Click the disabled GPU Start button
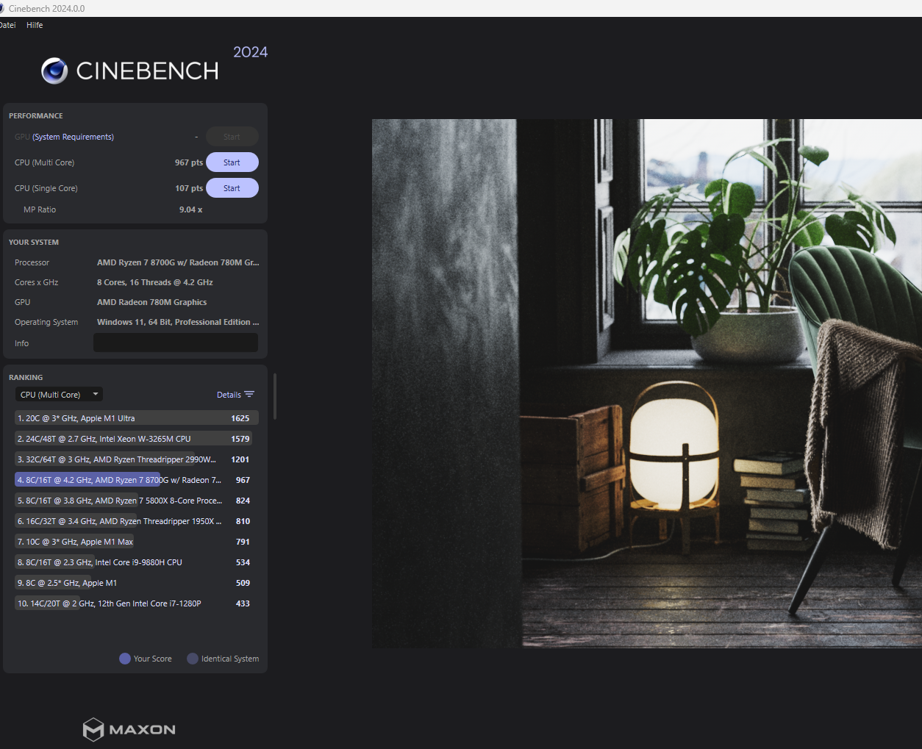922x749 pixels. (232, 137)
